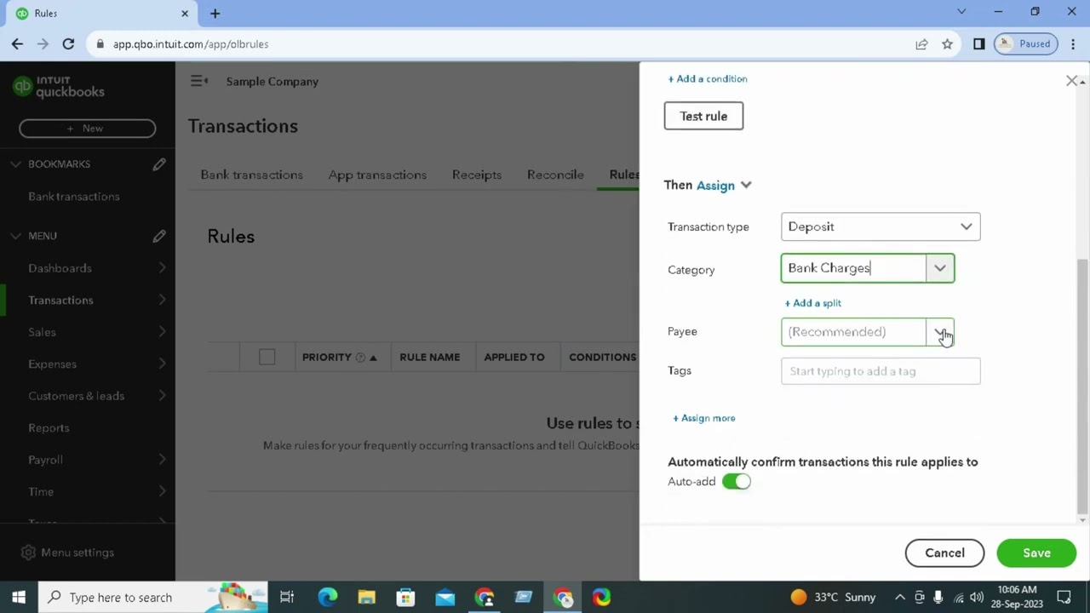Close the Rules browser tab
This screenshot has width=1090, height=613.
[x=185, y=14]
